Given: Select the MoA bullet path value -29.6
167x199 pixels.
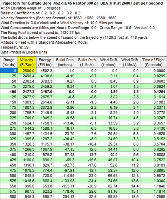Looking at the screenshot, I should coord(87,191).
